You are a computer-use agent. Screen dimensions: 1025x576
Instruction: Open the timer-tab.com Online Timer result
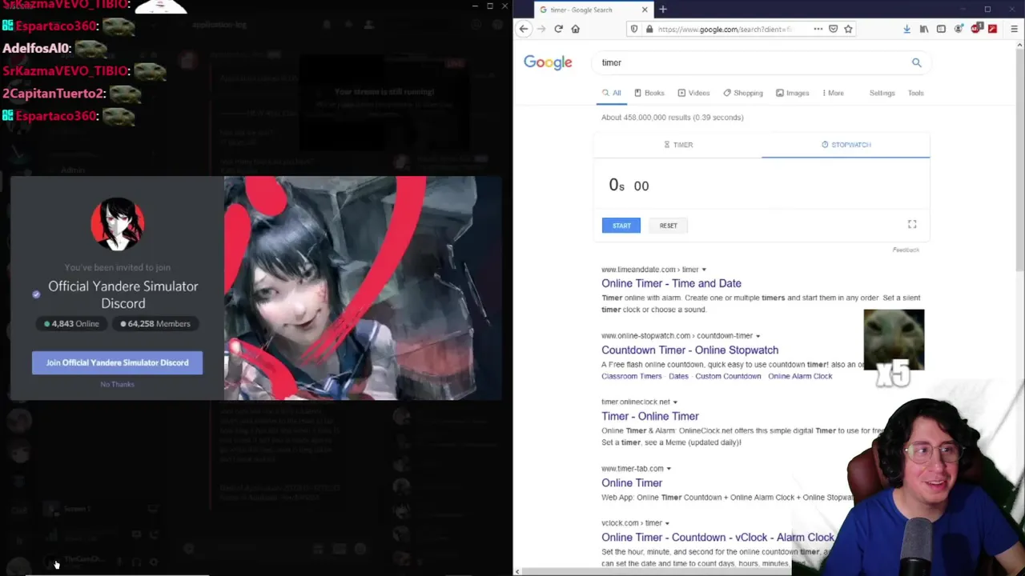coord(631,482)
